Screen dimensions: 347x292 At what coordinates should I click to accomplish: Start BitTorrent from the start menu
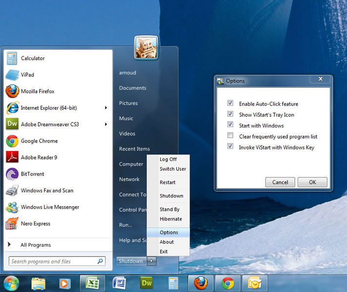tap(32, 174)
